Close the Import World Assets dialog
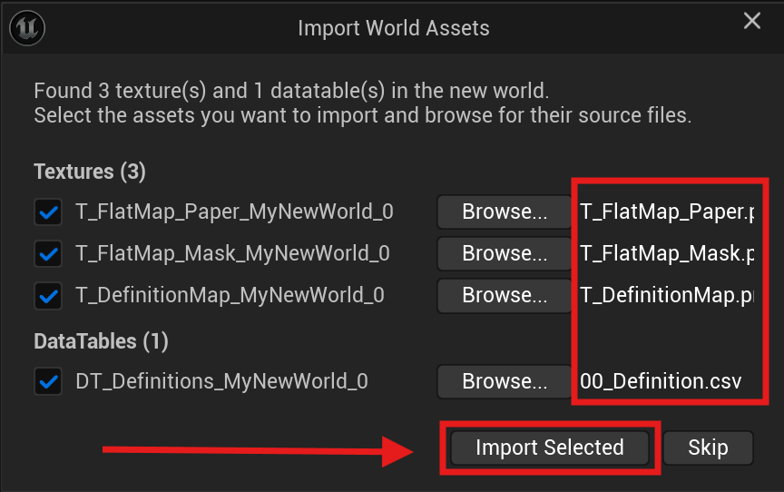The height and width of the screenshot is (492, 784). [752, 21]
